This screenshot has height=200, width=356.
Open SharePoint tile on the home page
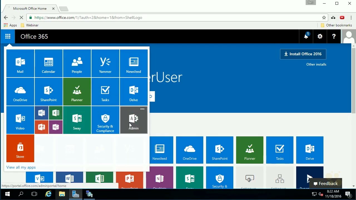(x=220, y=150)
